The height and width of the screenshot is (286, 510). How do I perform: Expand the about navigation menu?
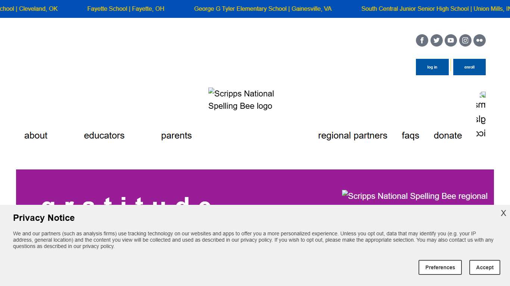(35, 136)
